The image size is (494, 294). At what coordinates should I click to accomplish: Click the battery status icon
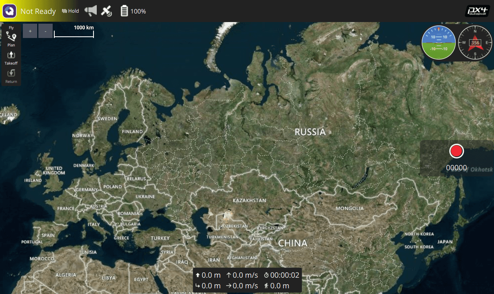point(125,11)
